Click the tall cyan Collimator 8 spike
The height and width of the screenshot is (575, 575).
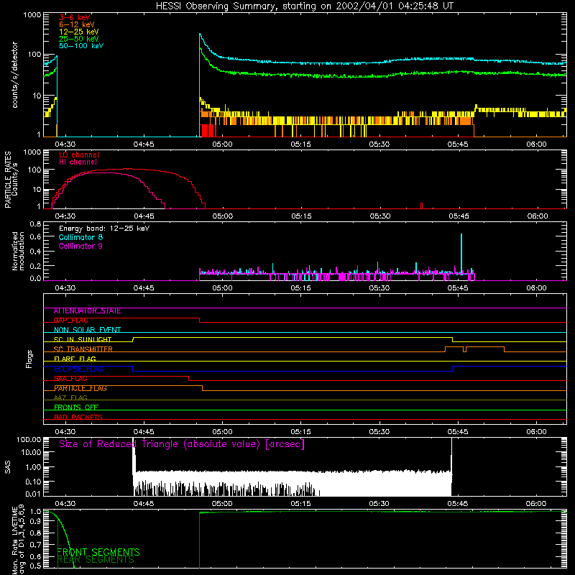(x=461, y=253)
